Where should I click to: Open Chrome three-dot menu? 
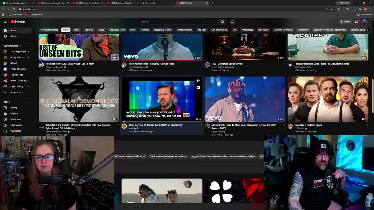pos(371,9)
